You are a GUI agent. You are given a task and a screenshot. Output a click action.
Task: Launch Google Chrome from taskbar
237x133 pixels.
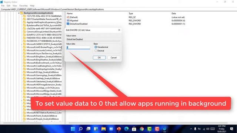coord(142,129)
